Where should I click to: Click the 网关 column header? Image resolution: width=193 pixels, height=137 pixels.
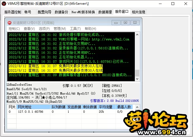(x=12, y=107)
